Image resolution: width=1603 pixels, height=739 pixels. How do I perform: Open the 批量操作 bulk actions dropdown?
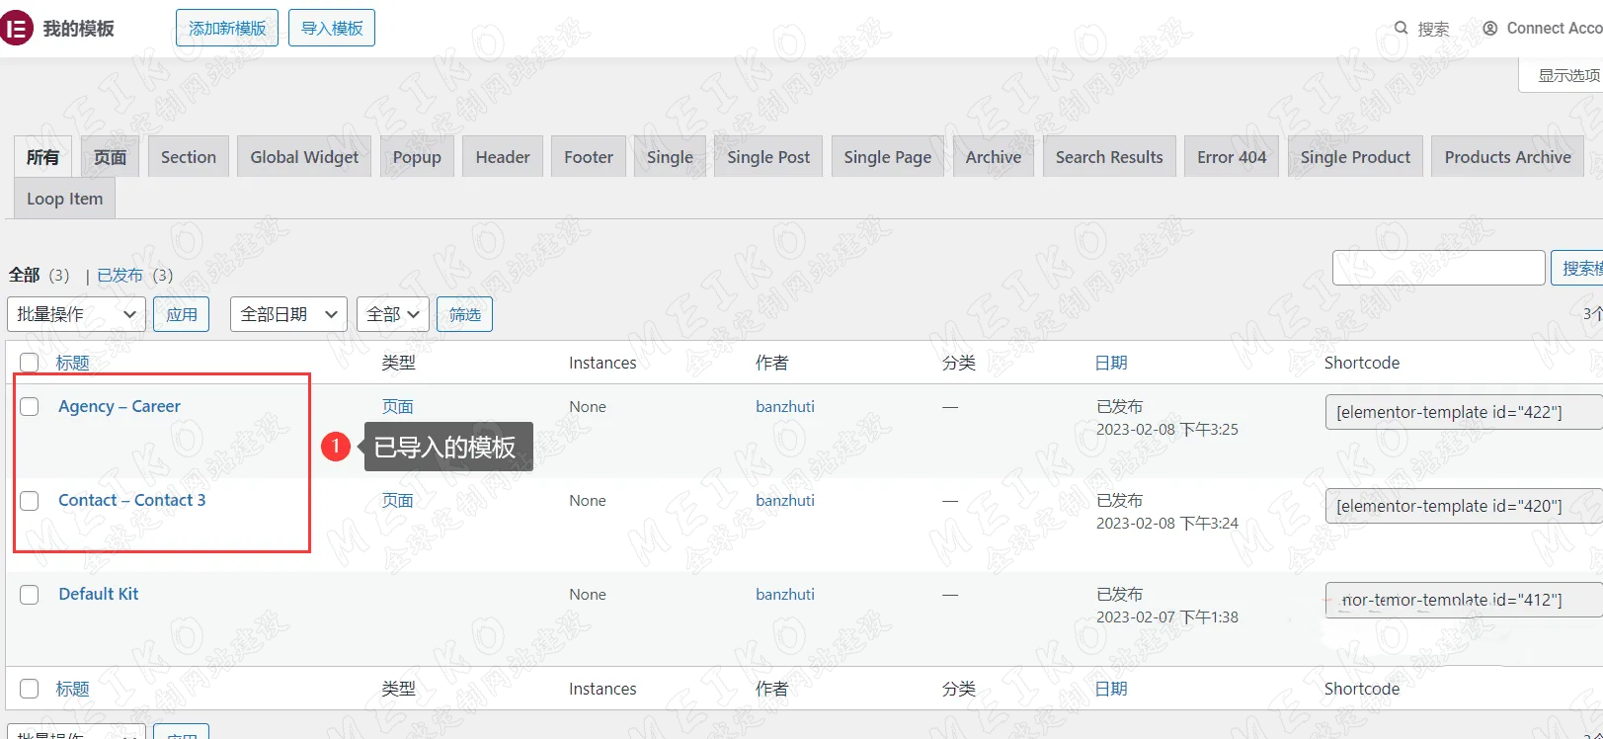tap(76, 314)
